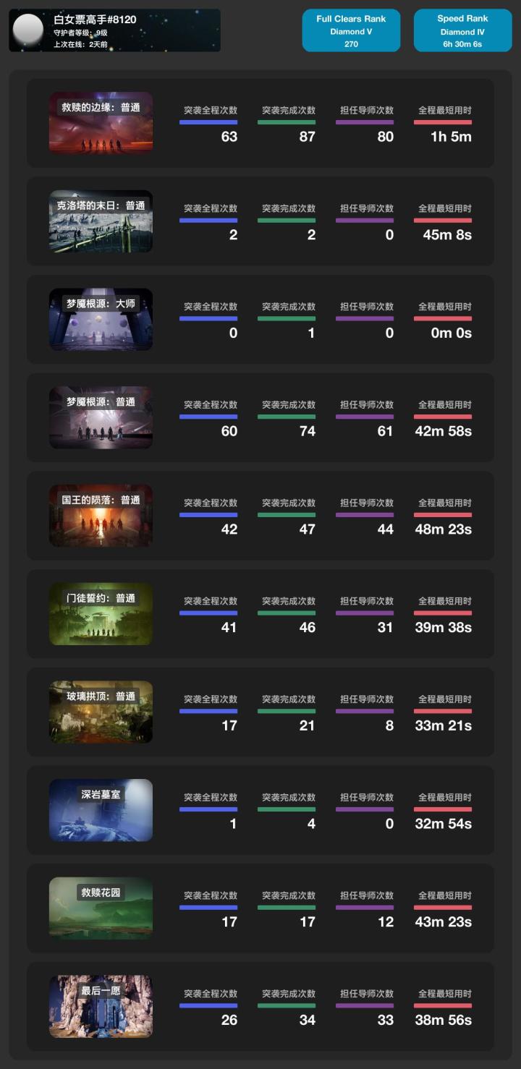Click purple sherpa bar in 国王的陨落 row
Screen dimensions: 521x1069
[365, 515]
